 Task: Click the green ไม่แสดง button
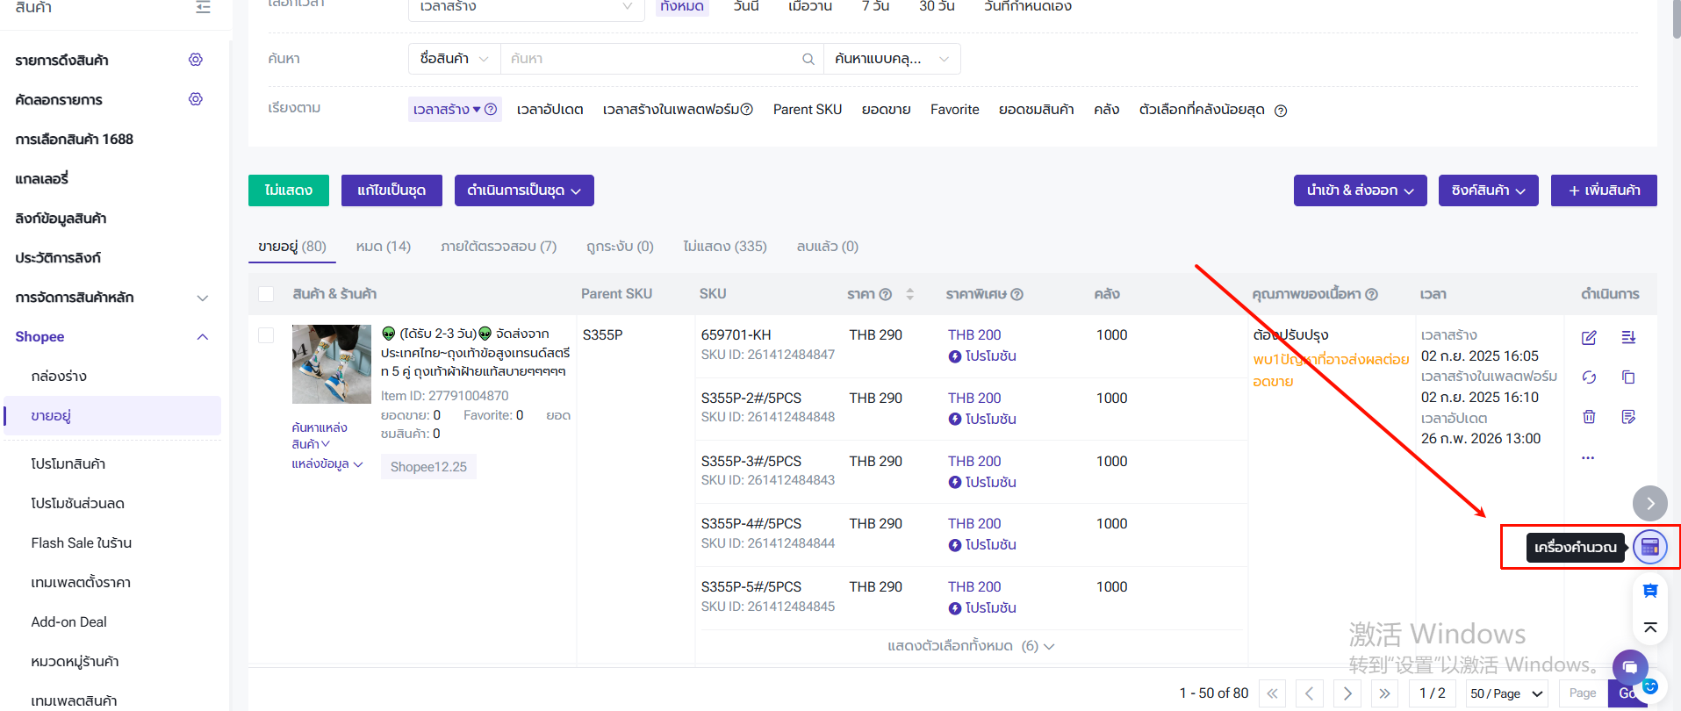coord(288,190)
